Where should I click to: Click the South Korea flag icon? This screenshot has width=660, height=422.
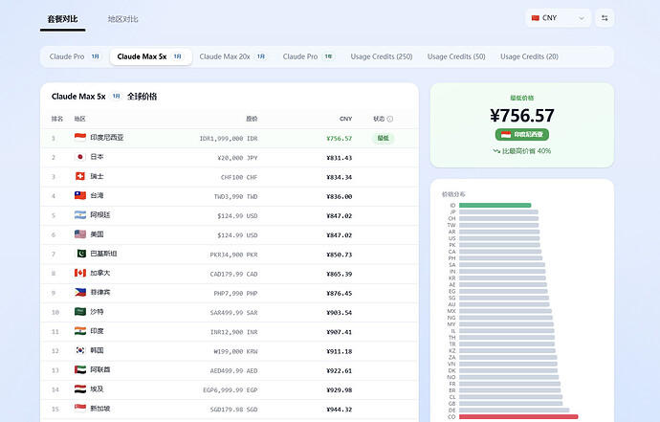tap(80, 350)
